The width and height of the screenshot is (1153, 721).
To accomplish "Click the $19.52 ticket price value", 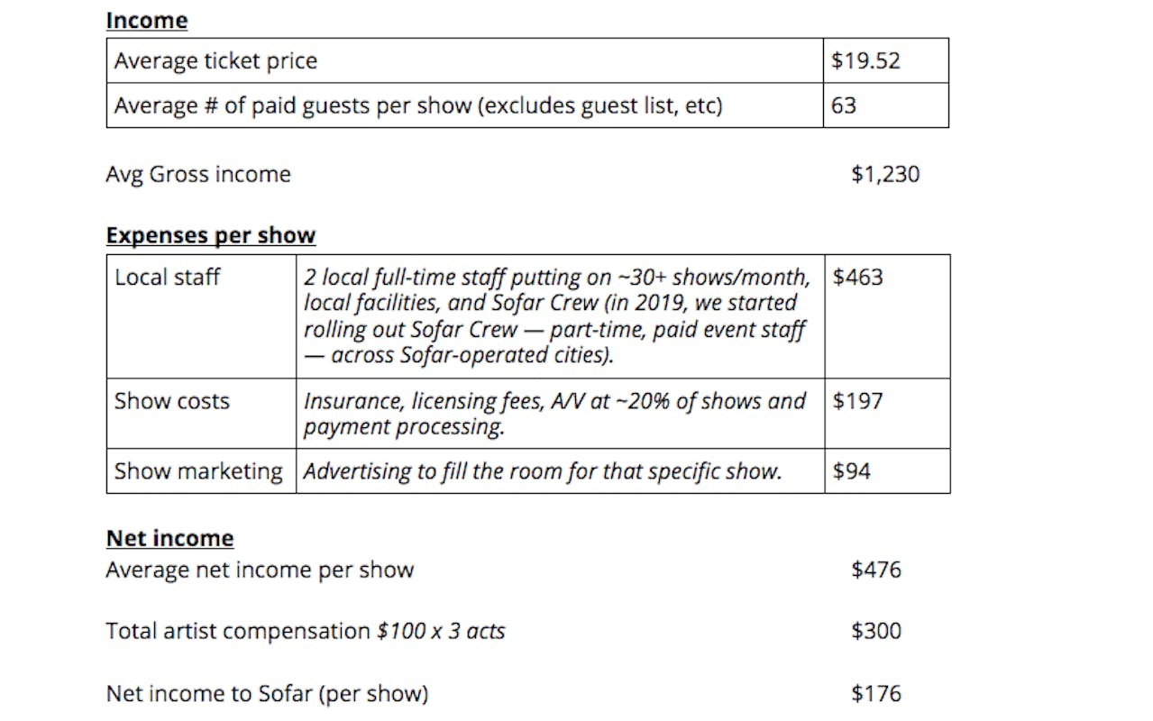I will pos(885,60).
